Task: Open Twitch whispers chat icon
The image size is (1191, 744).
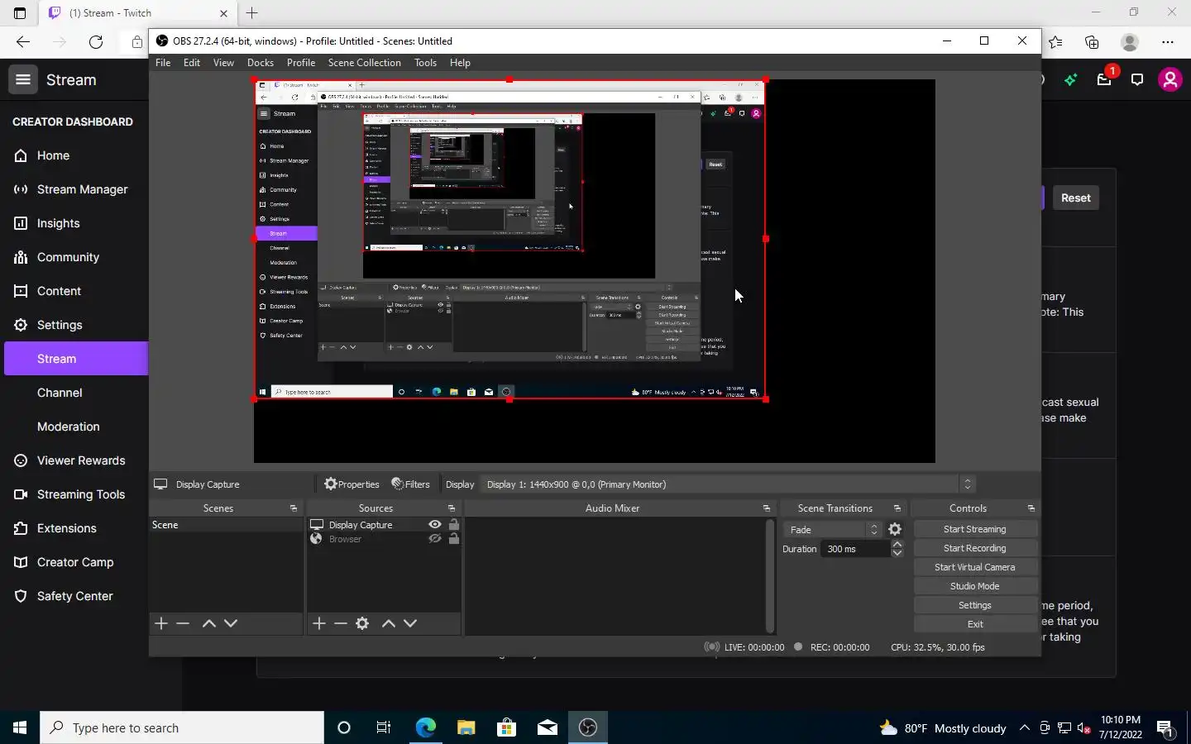Action: point(1137,79)
